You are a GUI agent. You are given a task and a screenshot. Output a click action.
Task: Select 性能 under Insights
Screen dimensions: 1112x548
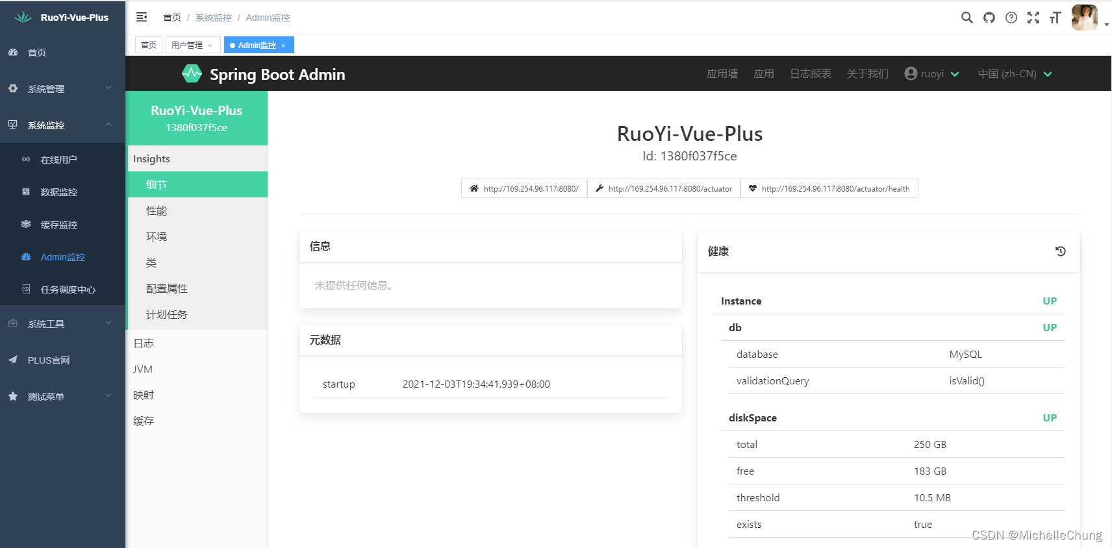tap(197, 210)
